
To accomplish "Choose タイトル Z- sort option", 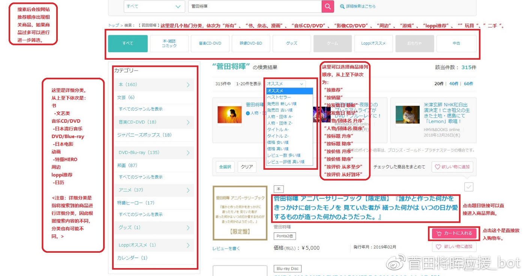I will pos(289,136).
